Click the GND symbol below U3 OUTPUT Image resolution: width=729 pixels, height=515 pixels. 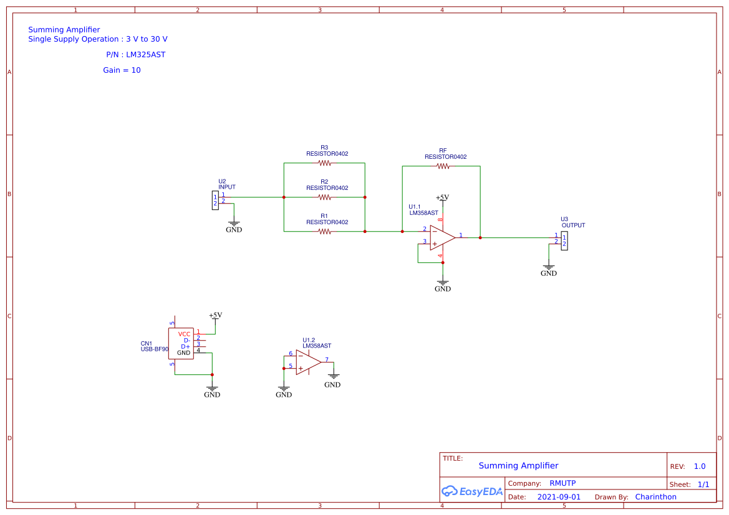549,268
